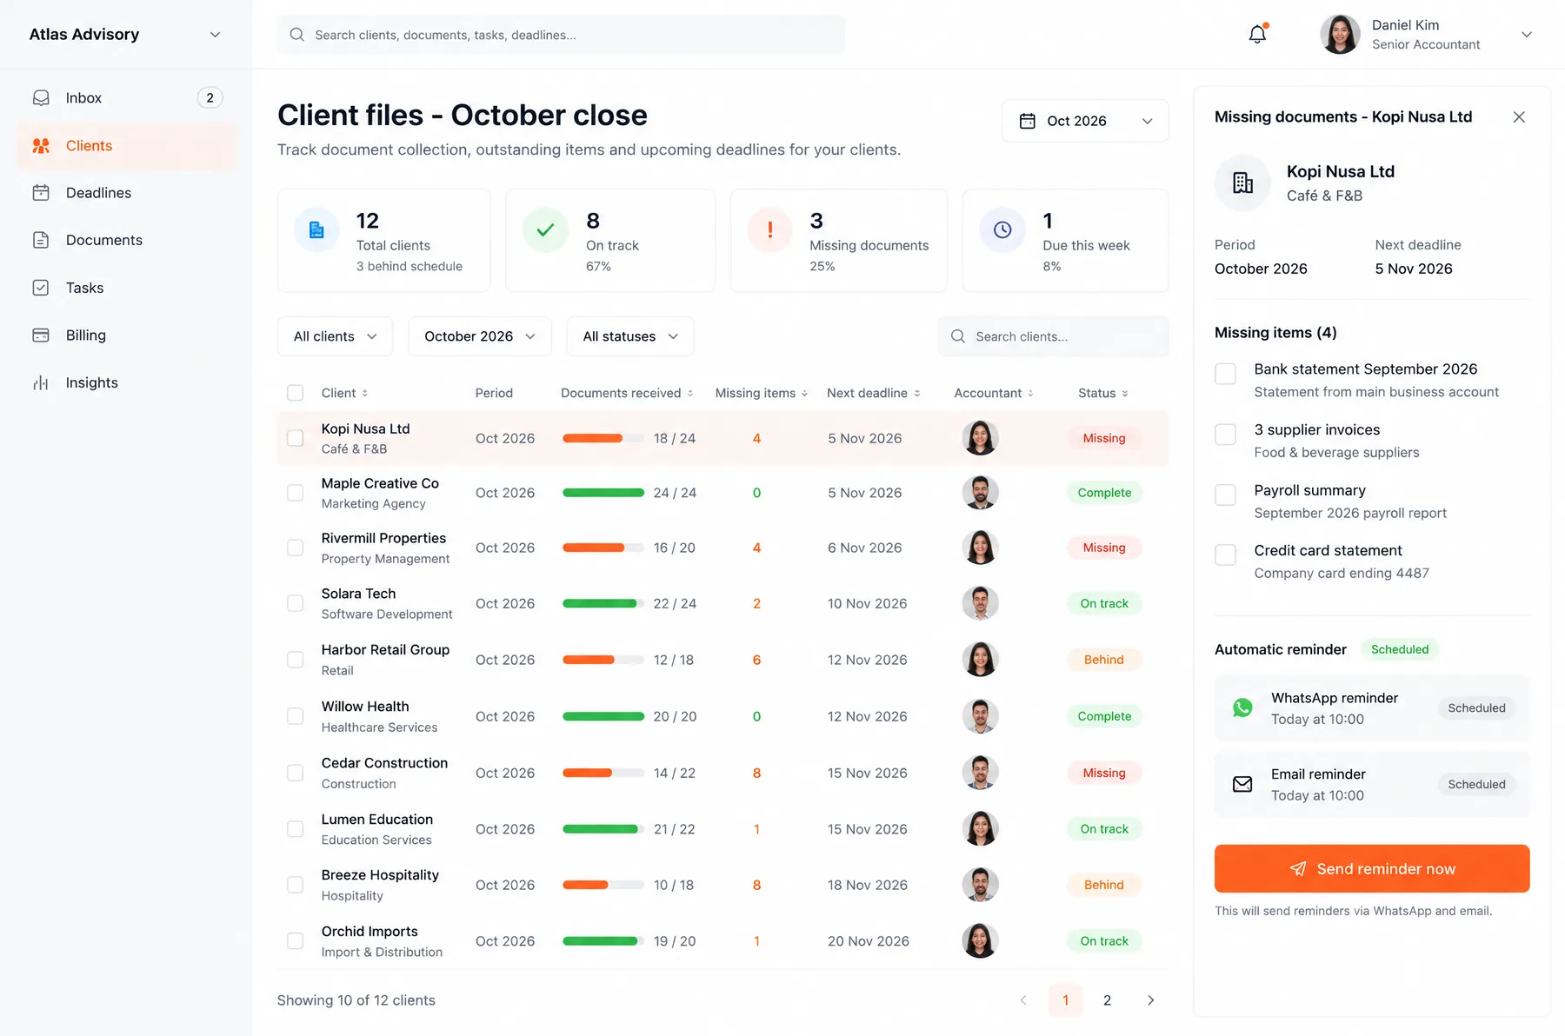Sort by Next deadline column
This screenshot has width=1565, height=1036.
[x=874, y=393]
